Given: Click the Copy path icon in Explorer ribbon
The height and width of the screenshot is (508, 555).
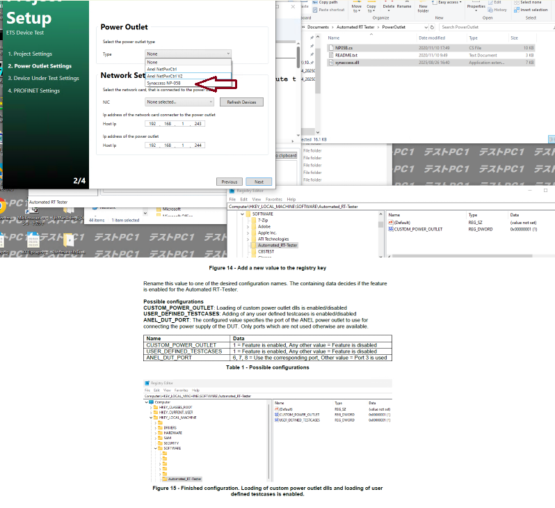Looking at the screenshot, I should [x=314, y=3].
